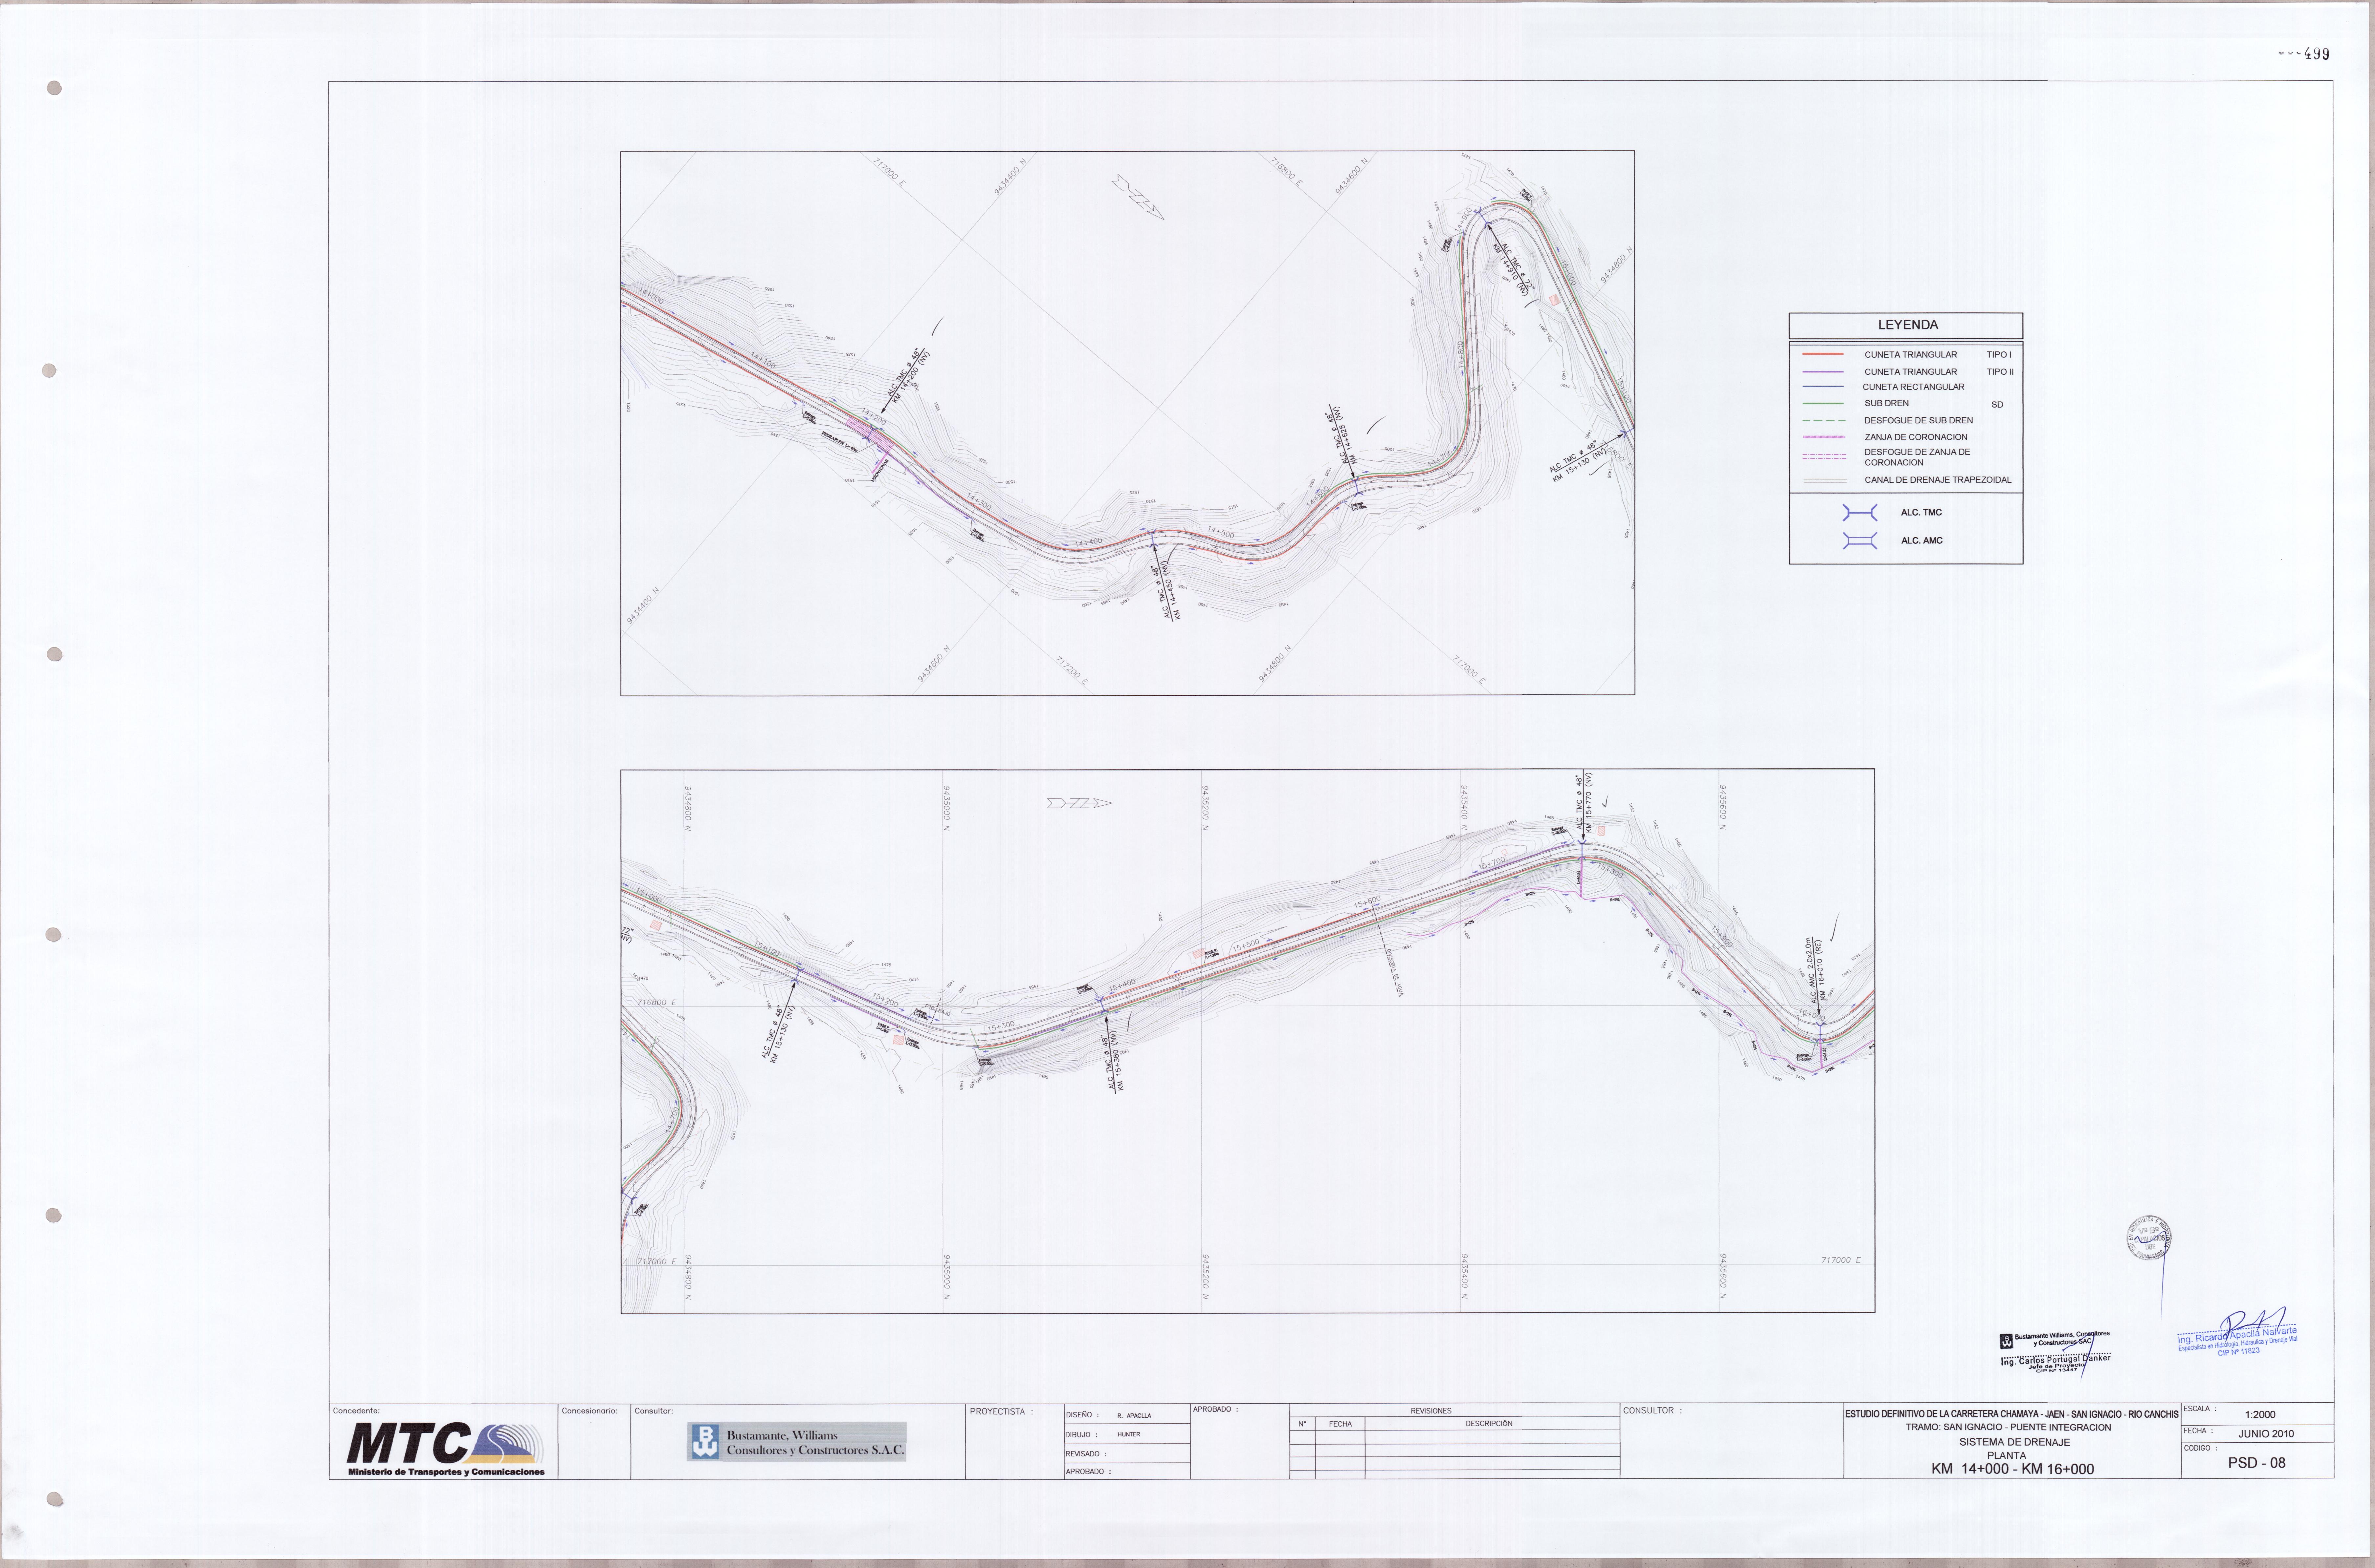Click the red Cuneta Triangular Tipo I line sample
This screenshot has width=2375, height=1568.
pos(1823,354)
